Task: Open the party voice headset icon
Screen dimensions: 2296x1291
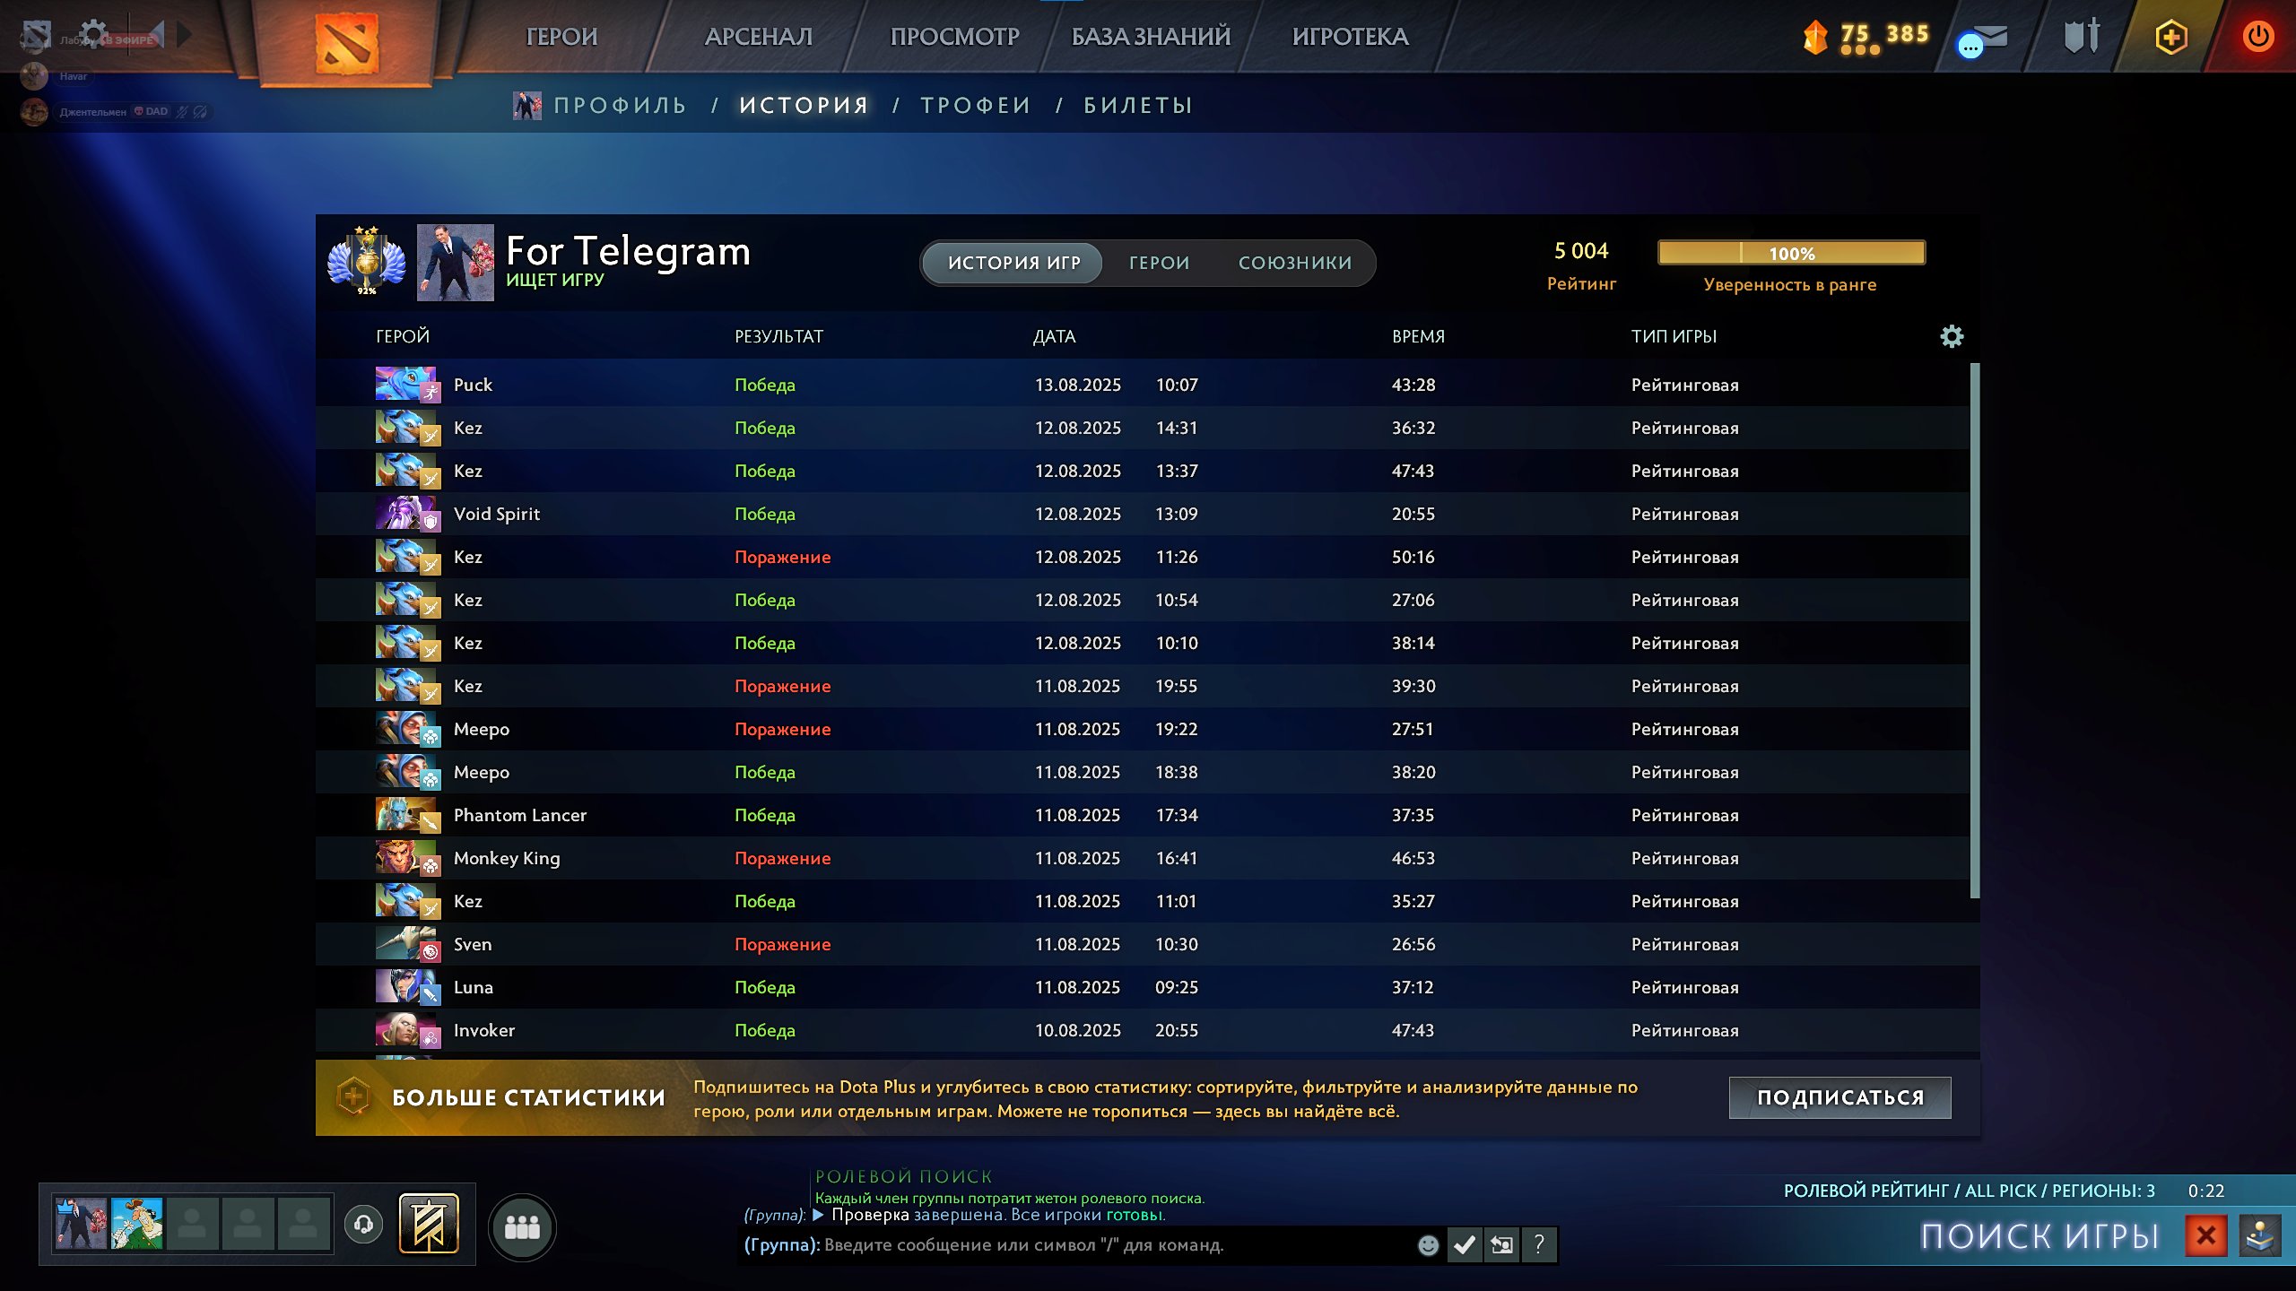Action: tap(363, 1224)
